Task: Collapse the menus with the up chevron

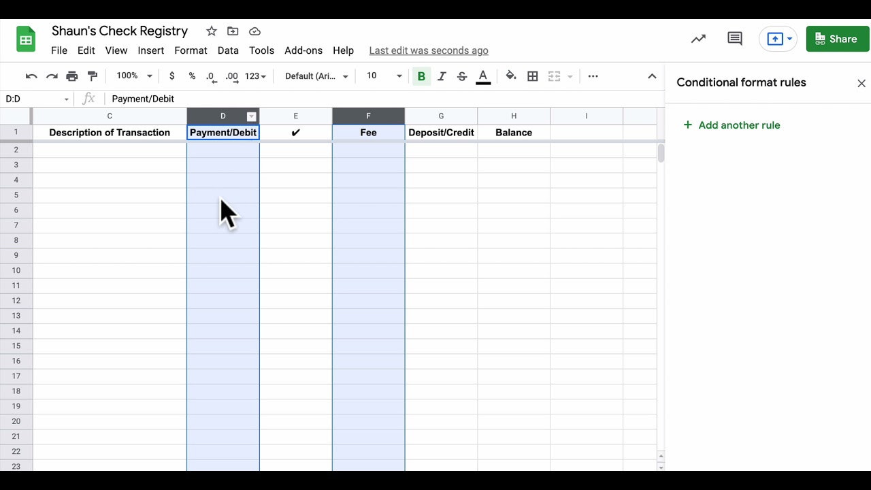Action: click(652, 76)
